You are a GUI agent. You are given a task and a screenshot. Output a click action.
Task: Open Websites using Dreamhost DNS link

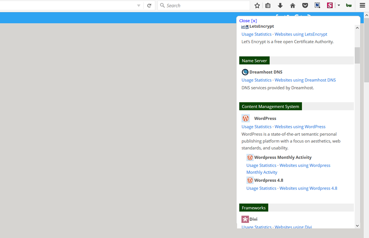[305, 80]
